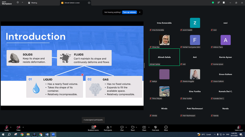Click the Gina Yustika participant name
This screenshot has height=137, width=245.
195,91
